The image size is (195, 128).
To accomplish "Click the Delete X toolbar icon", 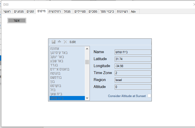I will [x=65, y=42].
